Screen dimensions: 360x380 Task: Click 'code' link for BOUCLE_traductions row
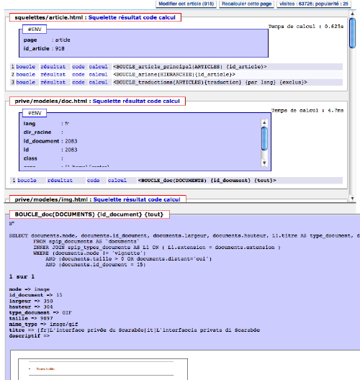(78, 82)
